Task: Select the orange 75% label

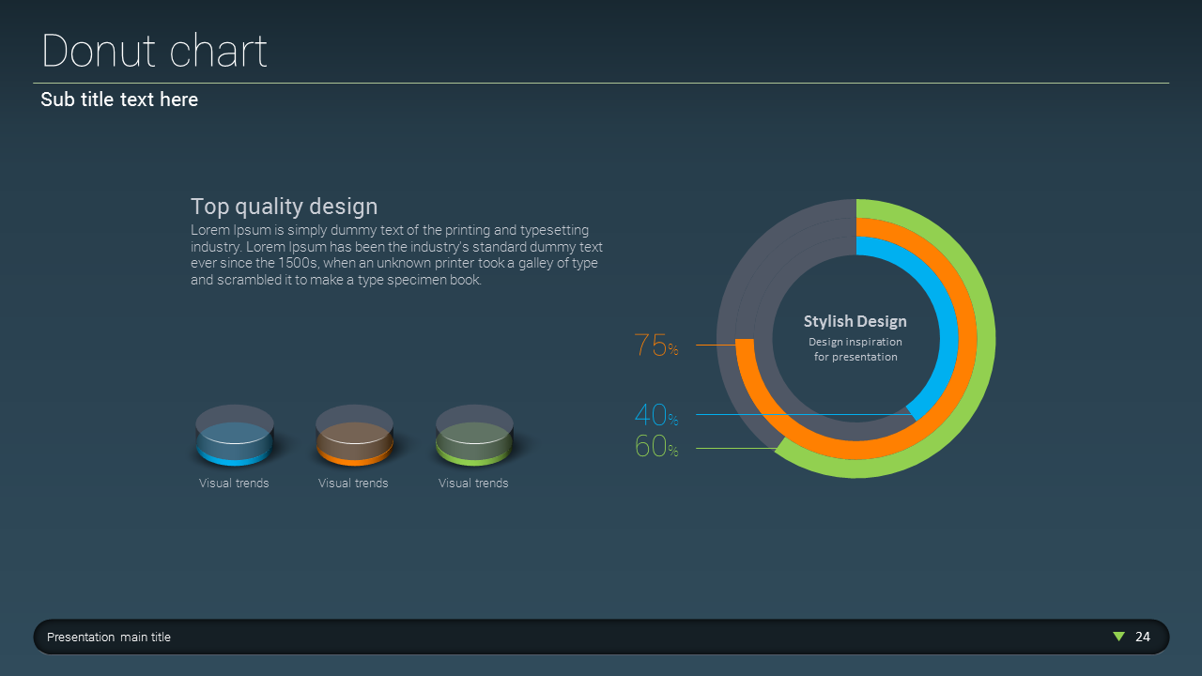Action: 656,346
